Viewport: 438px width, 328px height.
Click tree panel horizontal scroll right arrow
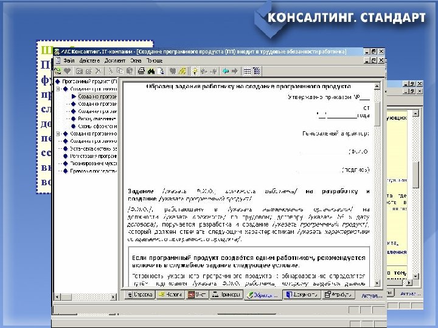[113, 297]
